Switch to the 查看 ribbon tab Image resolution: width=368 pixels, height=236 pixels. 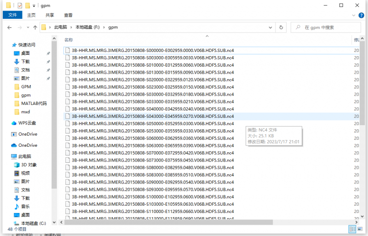68,15
